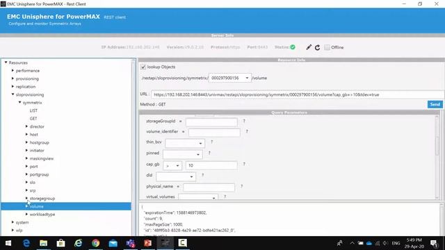Viewport: 445px width, 250px height.
Task: Select the GET item under symmetrix
Action: (33, 119)
